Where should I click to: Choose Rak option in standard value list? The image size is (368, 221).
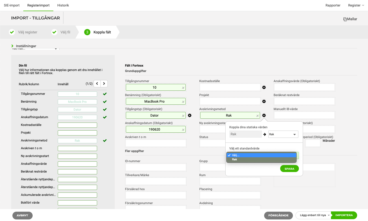261,160
